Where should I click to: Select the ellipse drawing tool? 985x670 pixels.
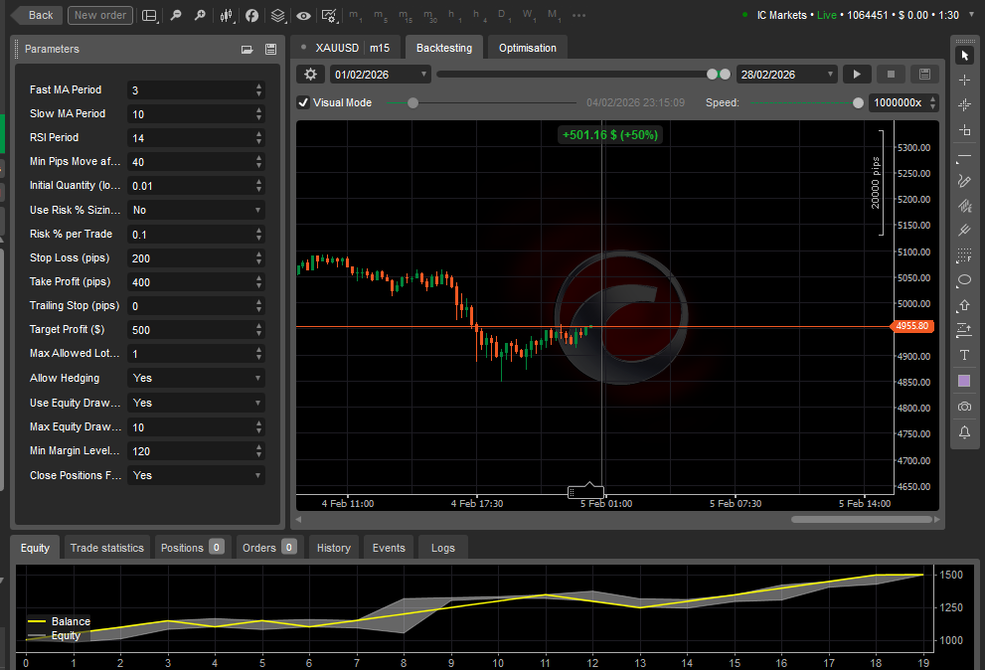tap(963, 280)
